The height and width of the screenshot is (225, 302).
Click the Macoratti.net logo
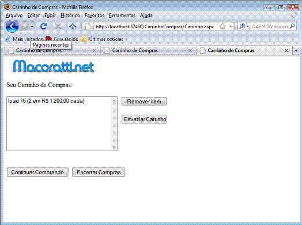[x=54, y=66]
